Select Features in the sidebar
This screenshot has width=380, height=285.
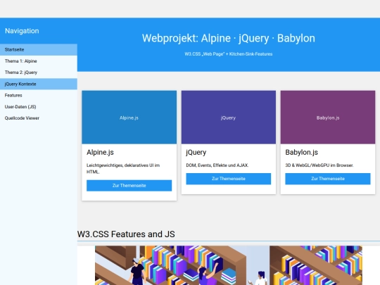[x=39, y=95]
